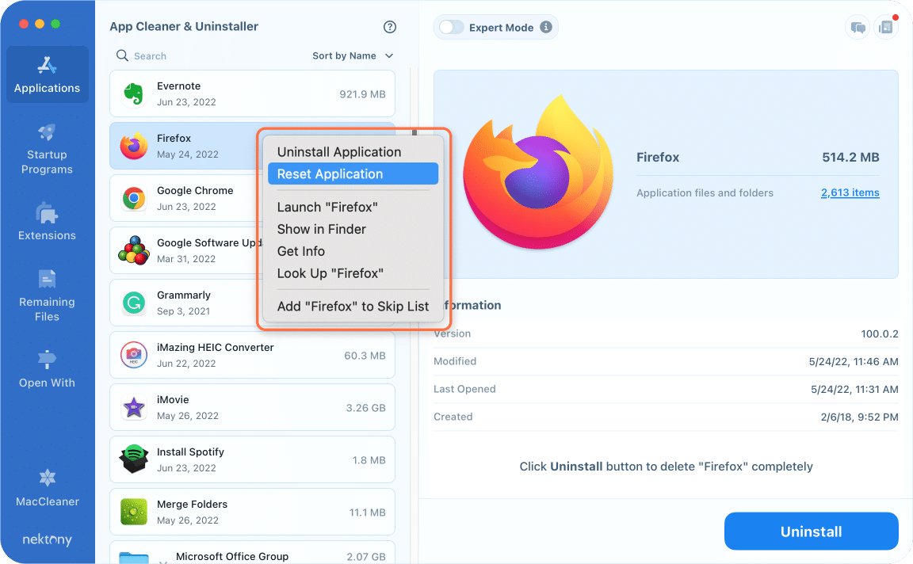
Task: Open the Sort by Name dropdown
Action: coord(353,55)
